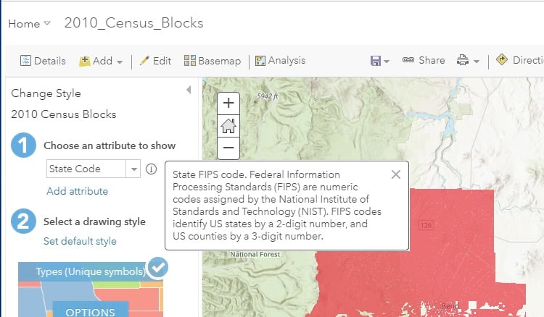Open the Analysis tool

(x=280, y=61)
